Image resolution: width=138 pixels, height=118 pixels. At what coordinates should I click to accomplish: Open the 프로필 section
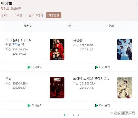pos(17,15)
